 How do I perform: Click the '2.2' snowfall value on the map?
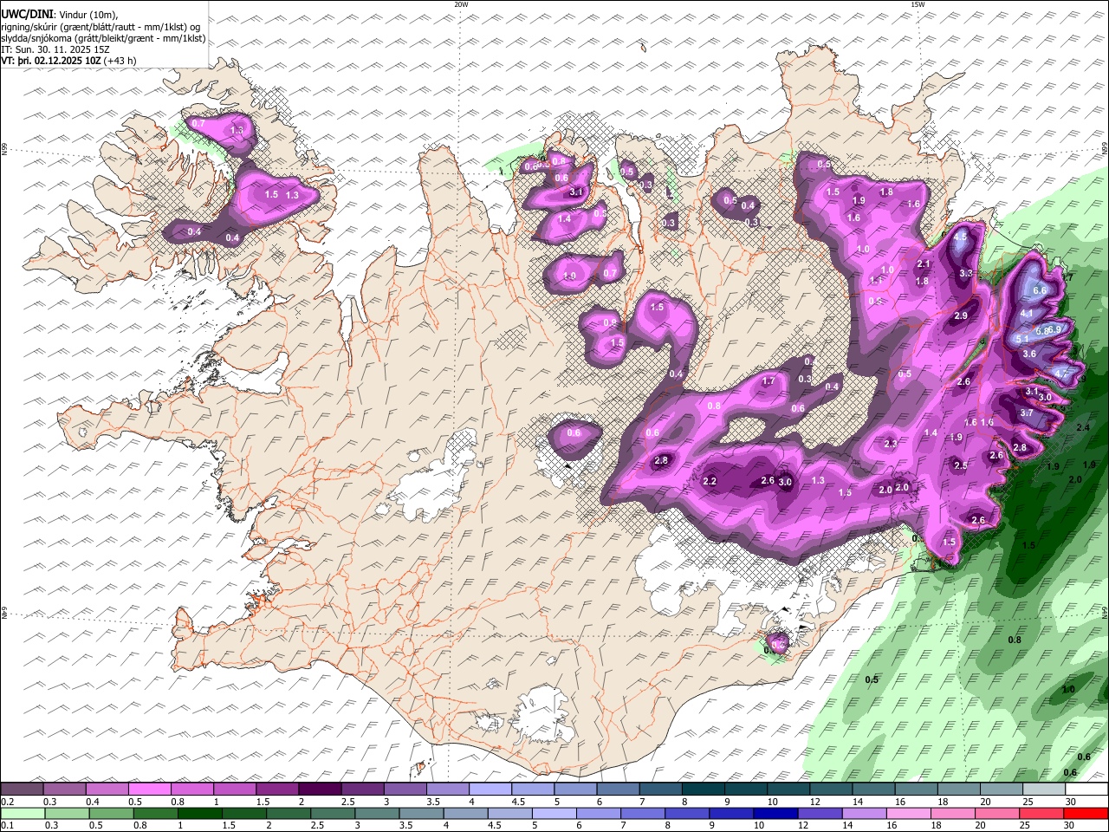pos(710,481)
